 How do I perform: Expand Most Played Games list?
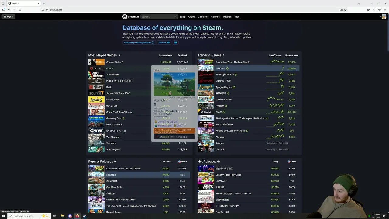pos(104,55)
